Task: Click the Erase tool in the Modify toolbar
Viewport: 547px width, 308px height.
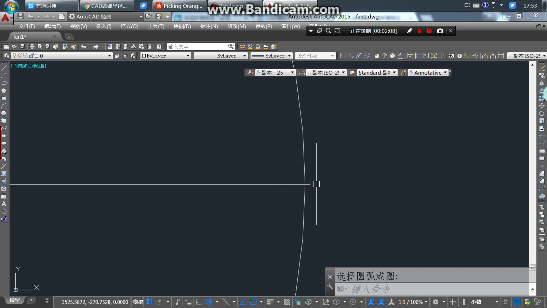Action: (x=542, y=68)
